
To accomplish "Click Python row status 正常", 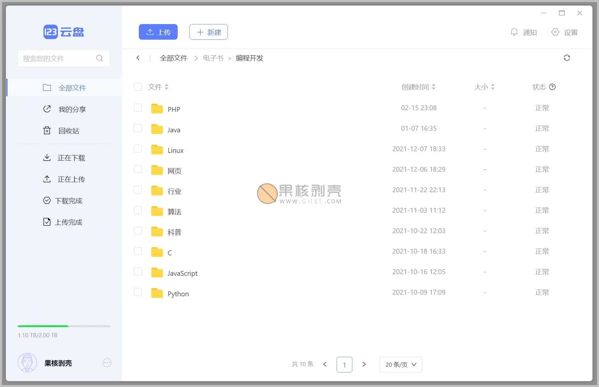I will (x=542, y=292).
